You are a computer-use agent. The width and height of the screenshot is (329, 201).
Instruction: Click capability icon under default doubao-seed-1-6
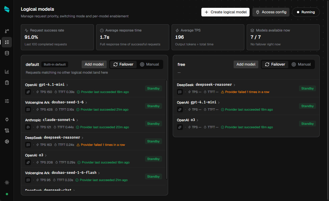coord(28,109)
